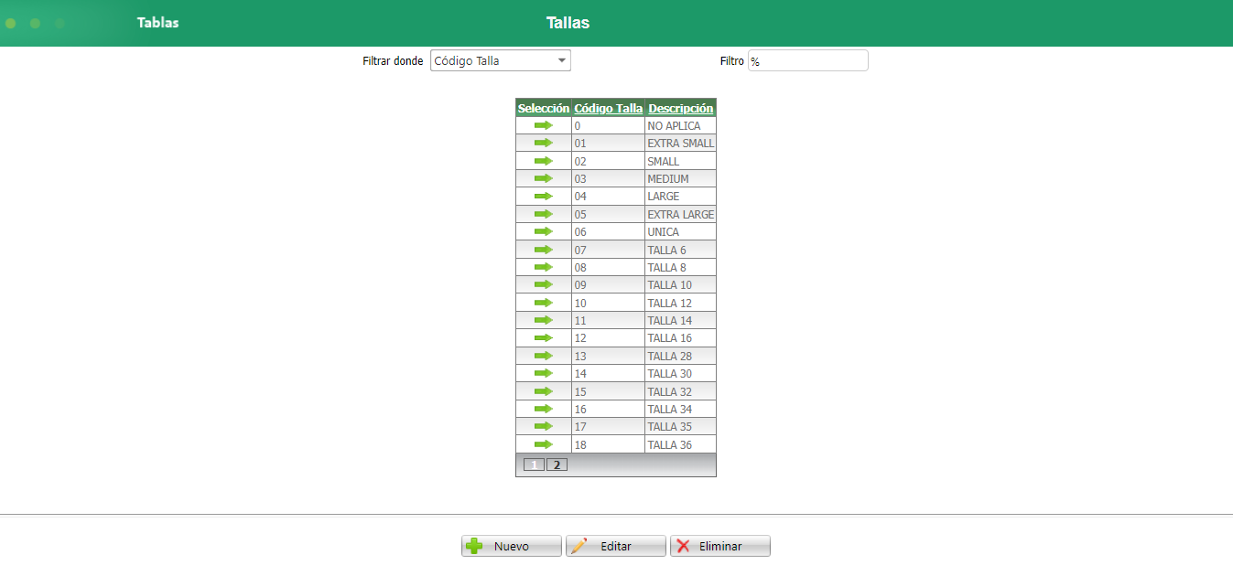Click selection arrow of MEDIUM row
The height and width of the screenshot is (587, 1233).
coord(544,178)
